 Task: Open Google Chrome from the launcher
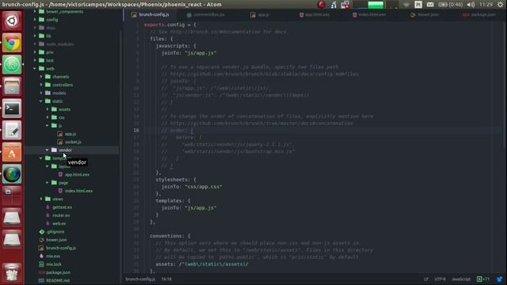(12, 43)
